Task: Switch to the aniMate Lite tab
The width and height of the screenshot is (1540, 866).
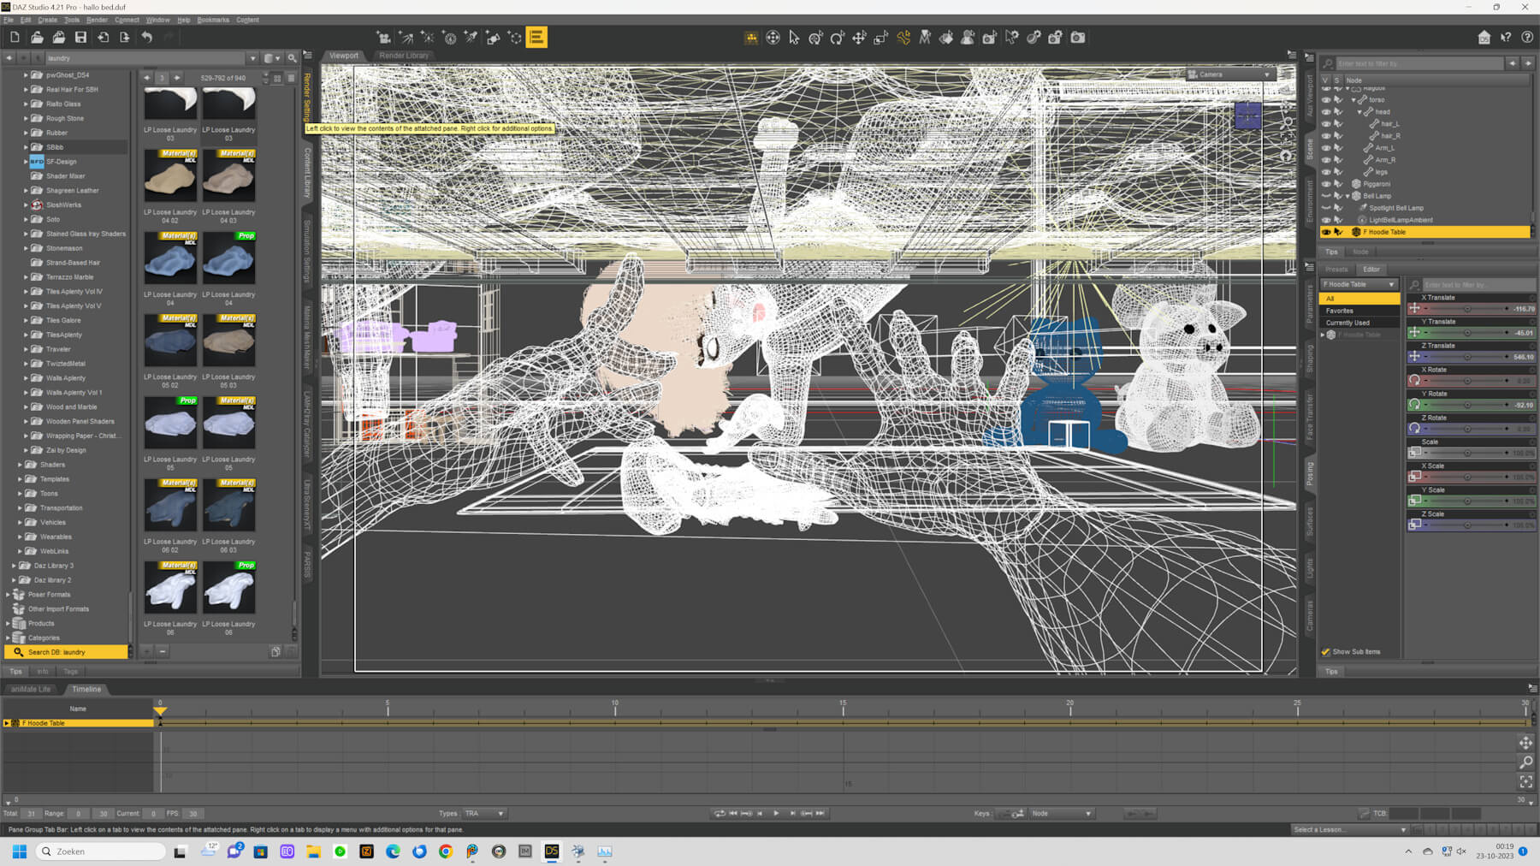Action: [x=31, y=689]
